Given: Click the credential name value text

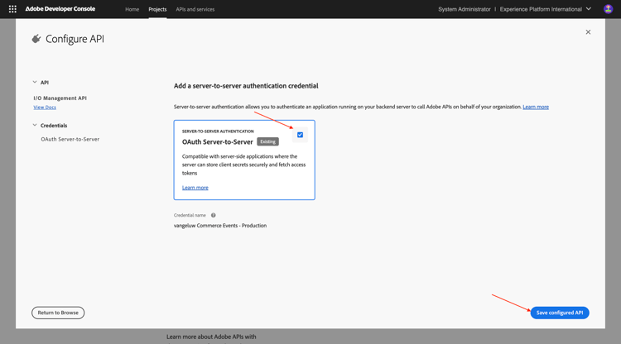Looking at the screenshot, I should pos(220,226).
